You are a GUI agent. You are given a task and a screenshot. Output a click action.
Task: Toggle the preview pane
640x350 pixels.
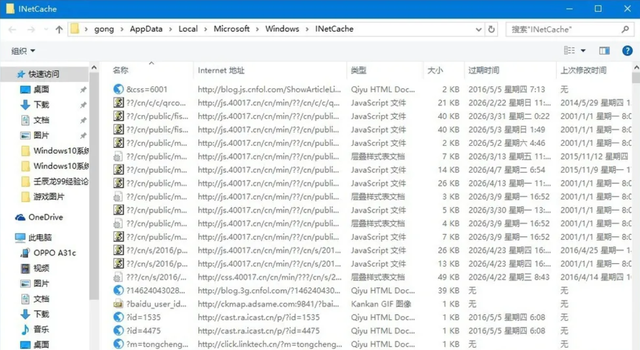coord(604,50)
